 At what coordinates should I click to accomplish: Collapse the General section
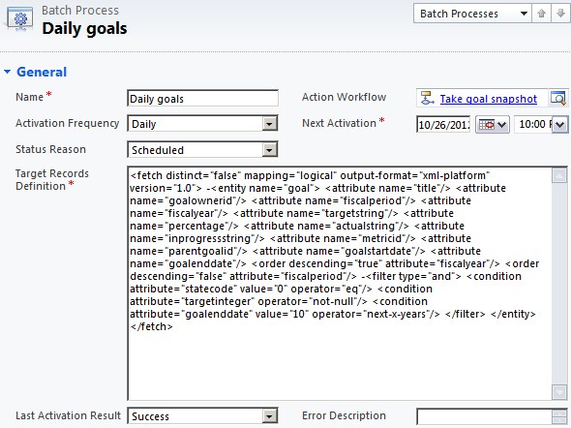click(x=8, y=72)
